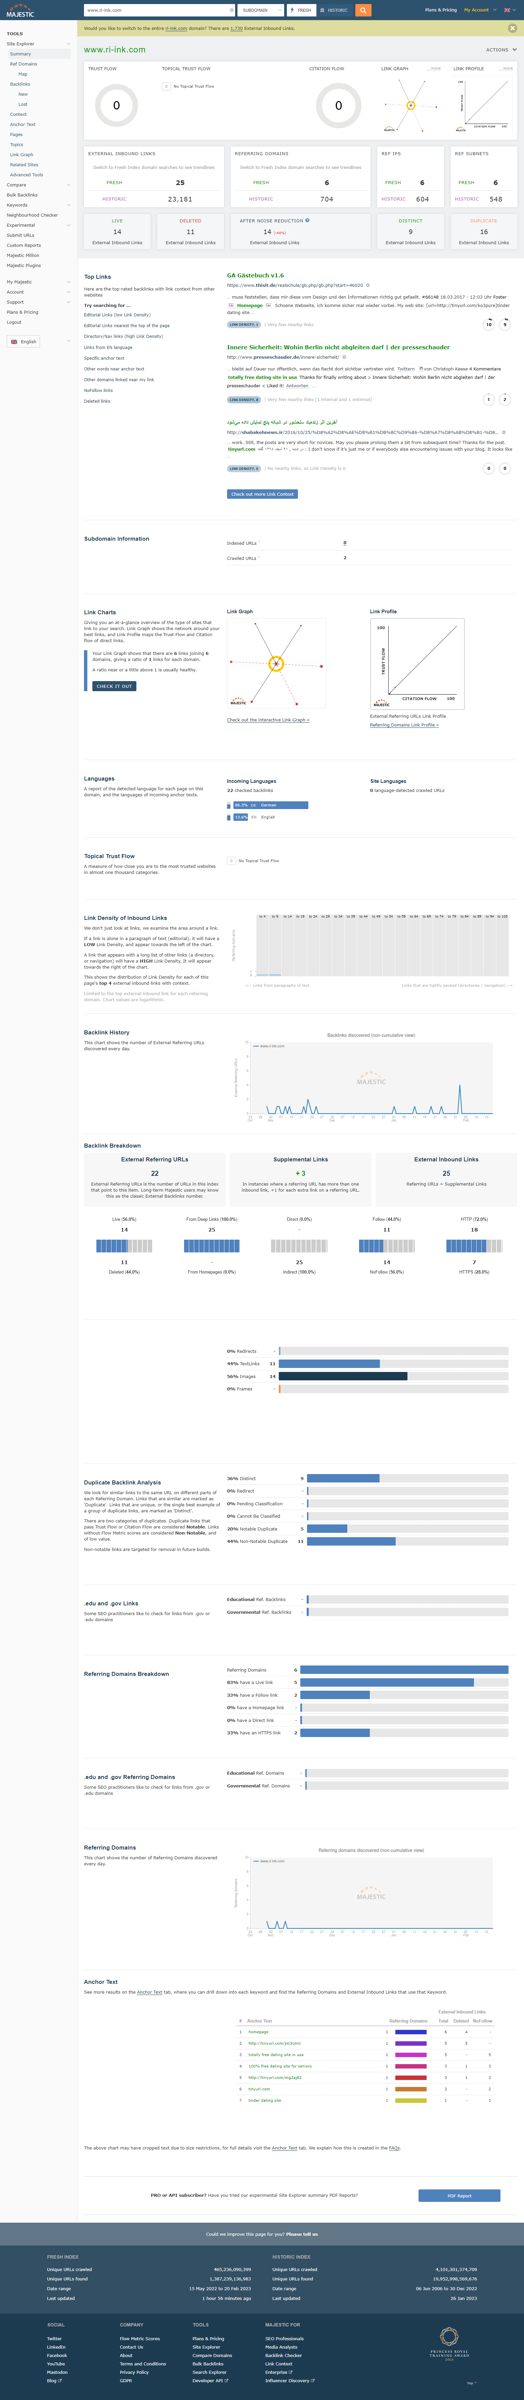Click the German incoming language bar
Viewport: 524px width, 2400px height.
click(x=270, y=805)
